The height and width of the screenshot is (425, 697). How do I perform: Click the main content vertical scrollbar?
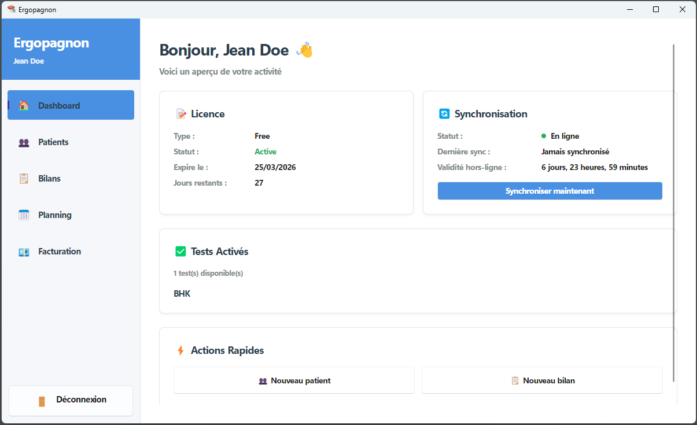[x=674, y=213]
